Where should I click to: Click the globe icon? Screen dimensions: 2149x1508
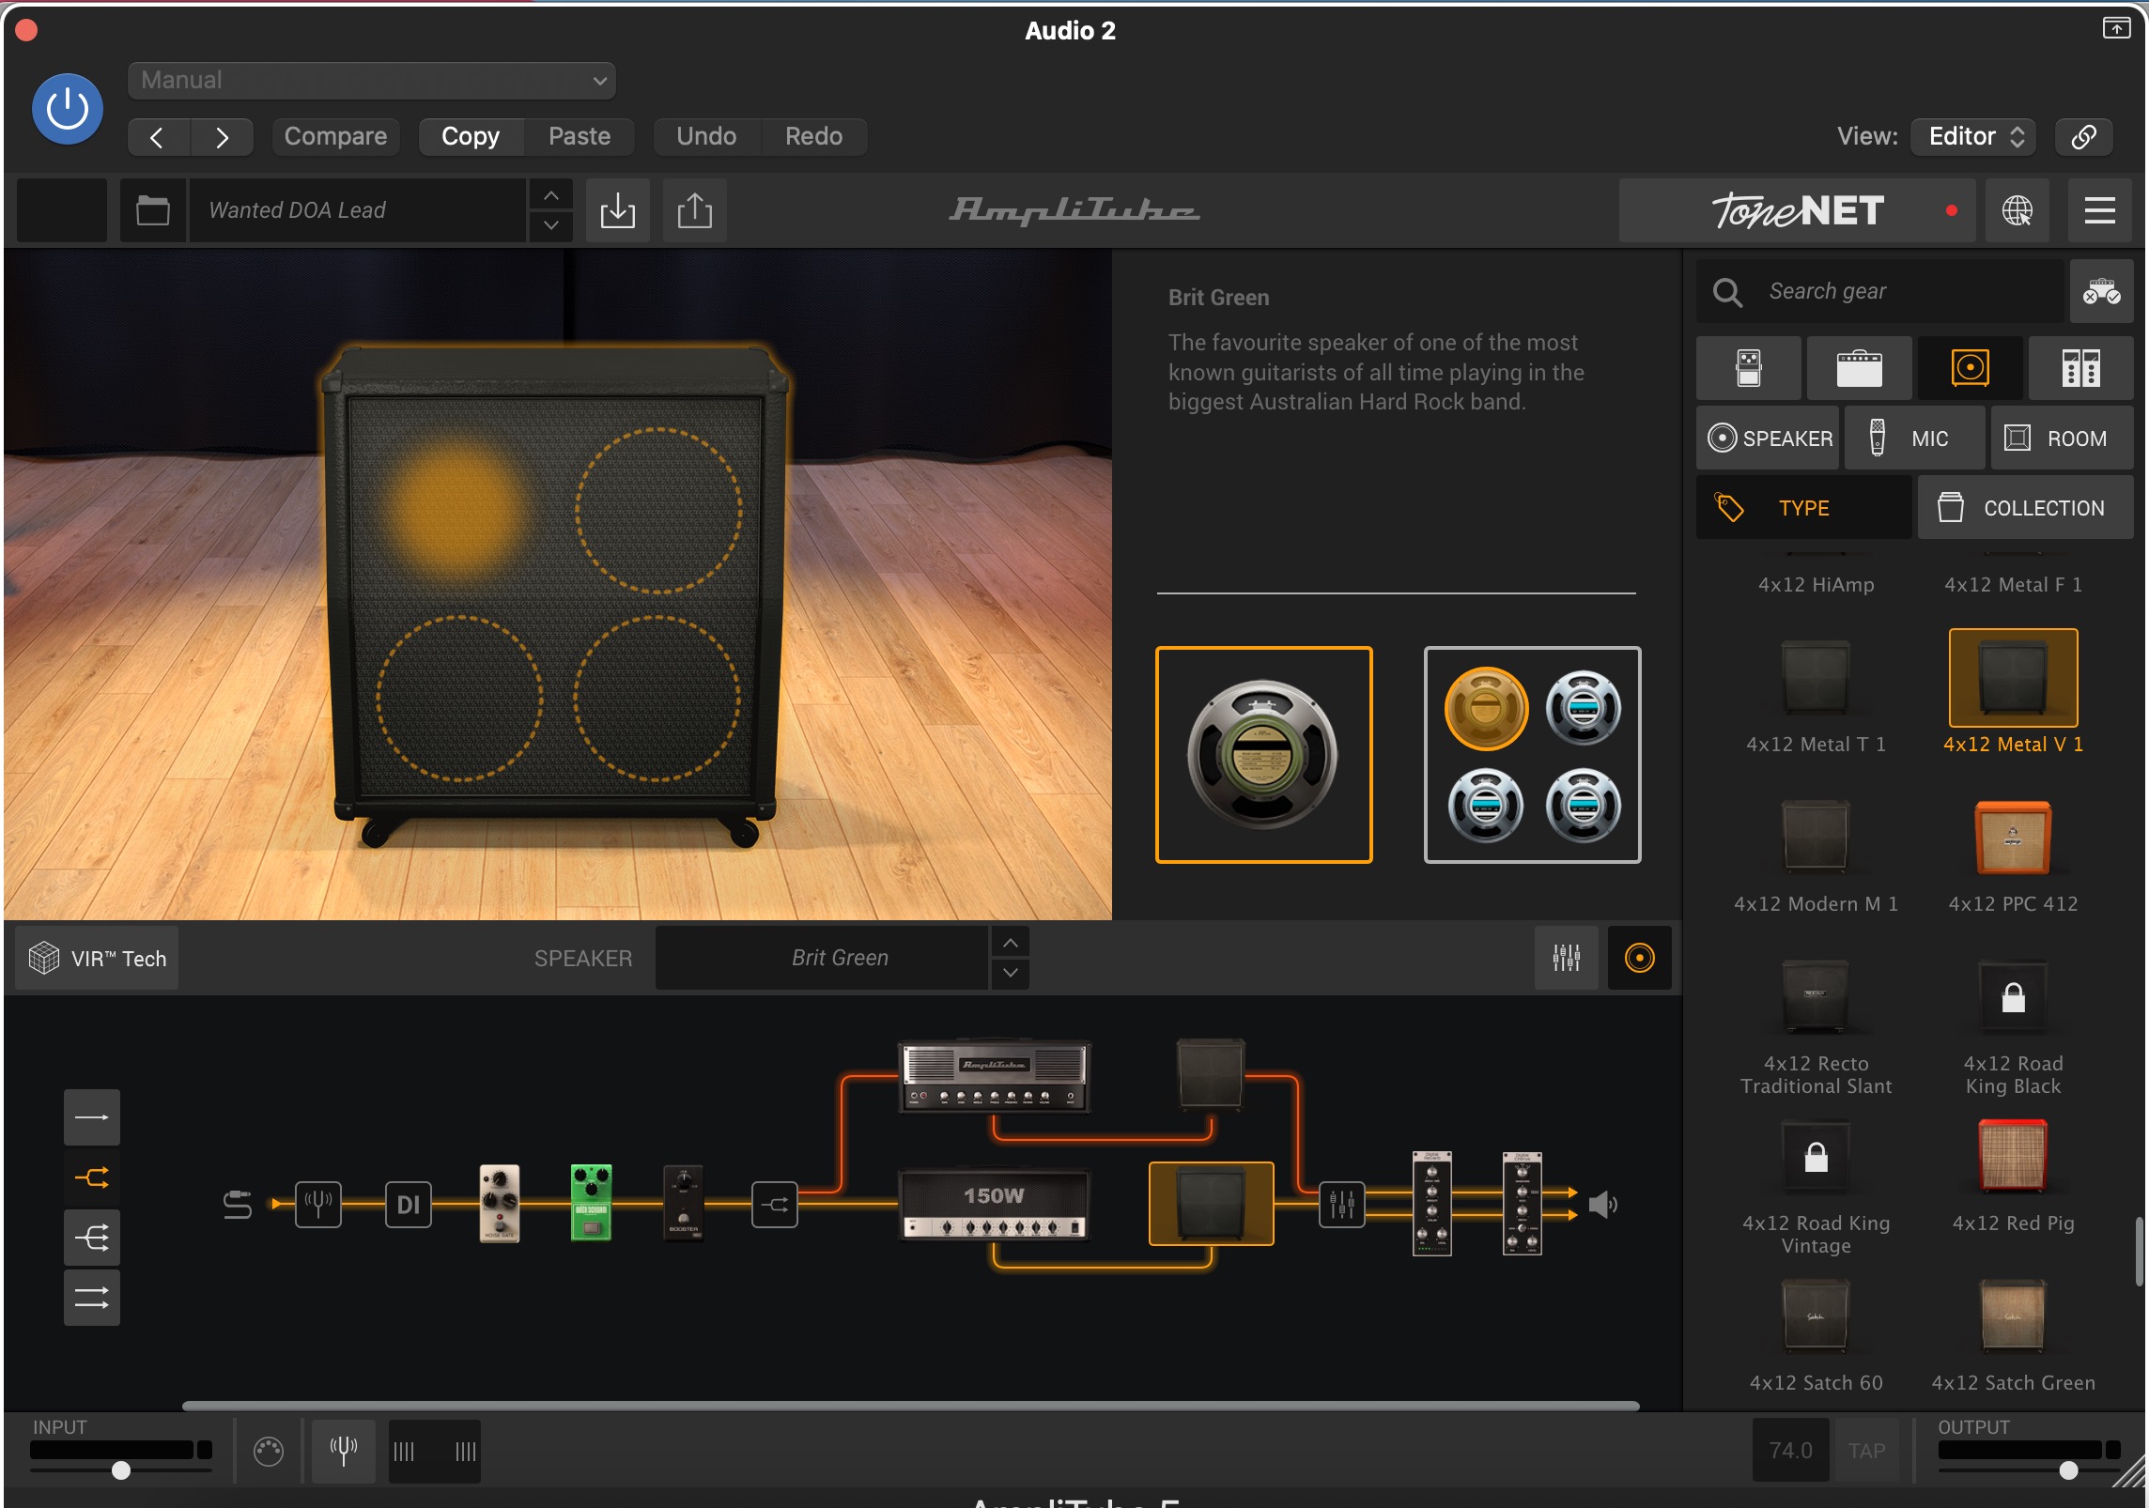click(x=2018, y=210)
